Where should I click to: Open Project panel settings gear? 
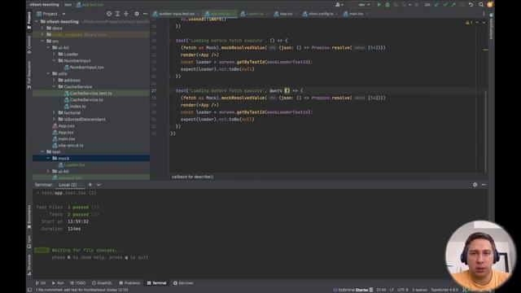click(x=137, y=14)
